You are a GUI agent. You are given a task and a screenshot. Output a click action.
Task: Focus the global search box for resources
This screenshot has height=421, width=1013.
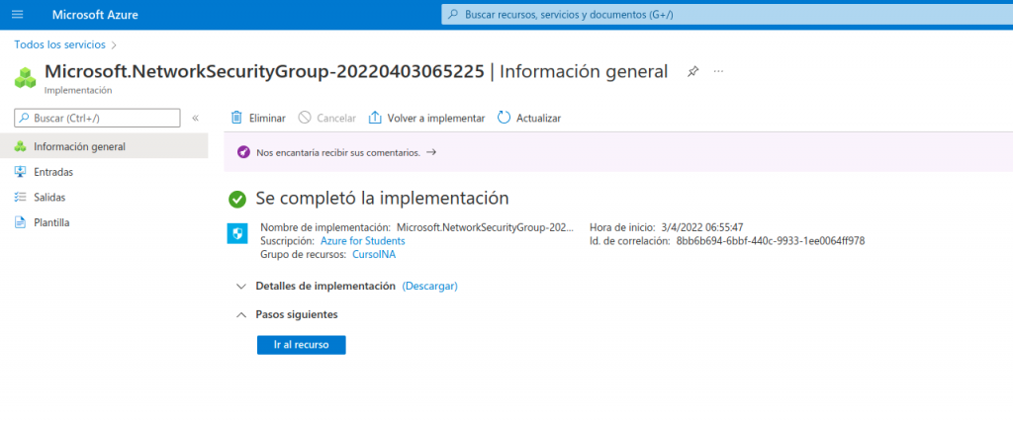click(x=727, y=14)
